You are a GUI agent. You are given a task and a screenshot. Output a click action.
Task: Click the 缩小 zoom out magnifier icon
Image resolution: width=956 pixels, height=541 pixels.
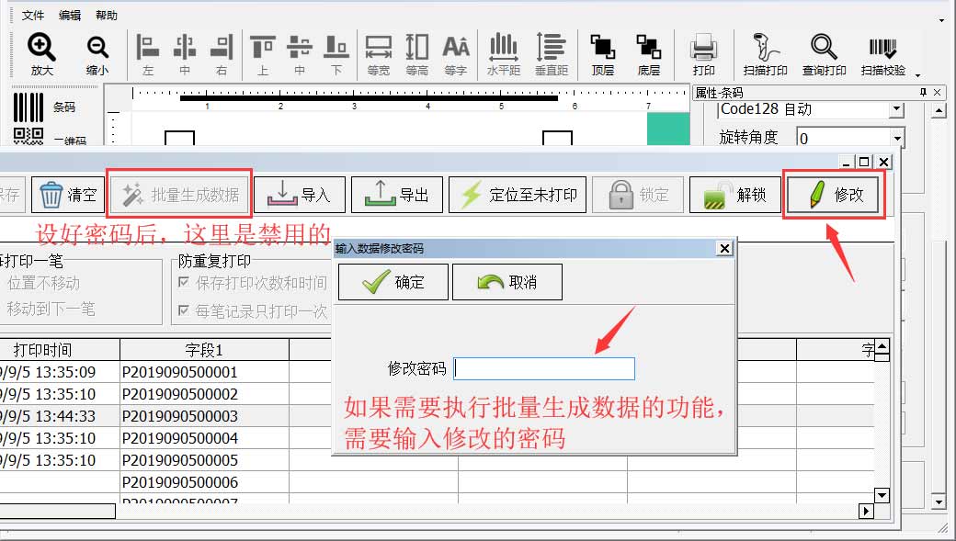[x=97, y=53]
